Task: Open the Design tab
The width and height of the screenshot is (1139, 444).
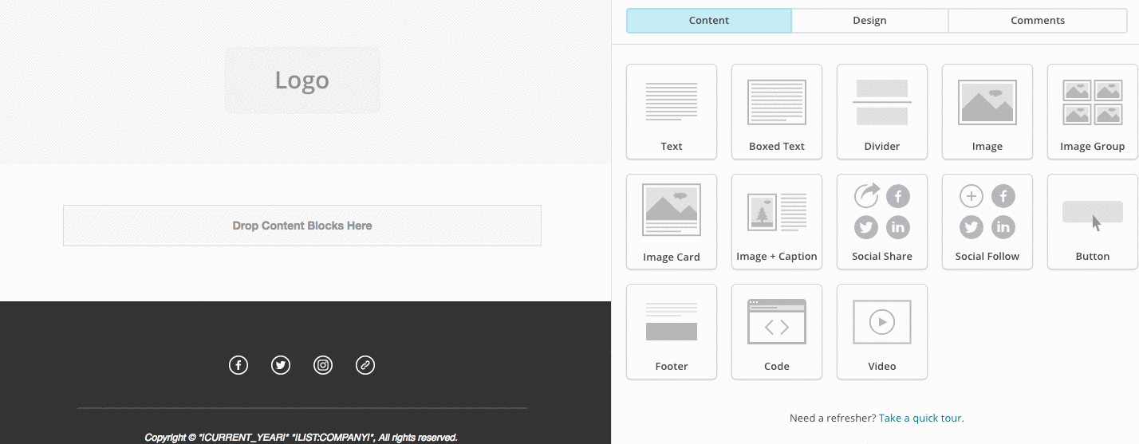Action: point(869,21)
